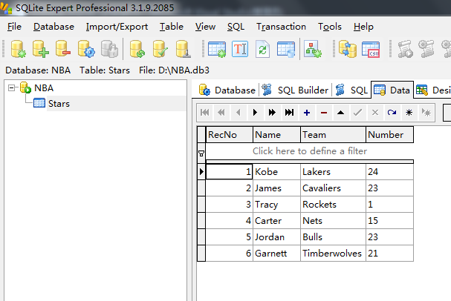Switch to the Database tab
This screenshot has height=301, width=451.
[227, 90]
